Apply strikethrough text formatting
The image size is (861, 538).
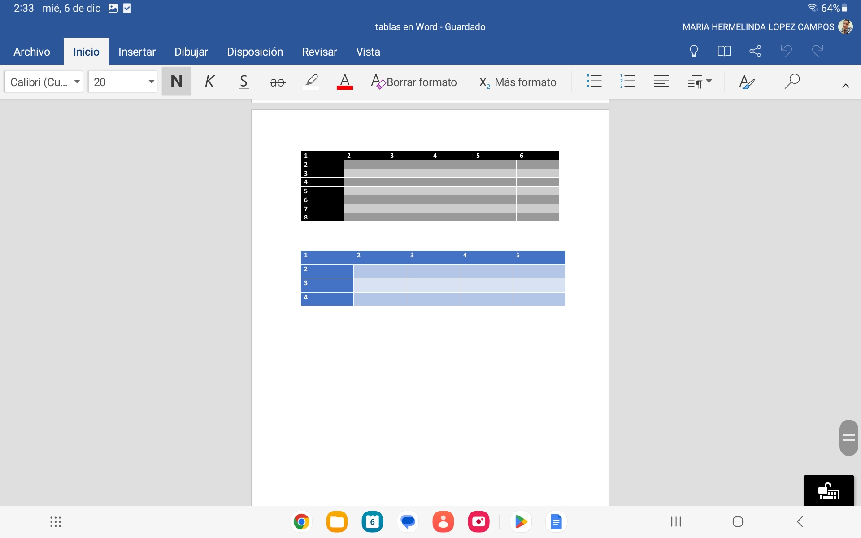point(277,82)
